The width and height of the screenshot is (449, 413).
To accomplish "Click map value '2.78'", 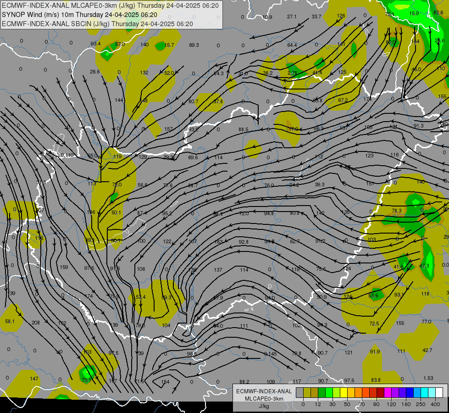I will 292,73.
